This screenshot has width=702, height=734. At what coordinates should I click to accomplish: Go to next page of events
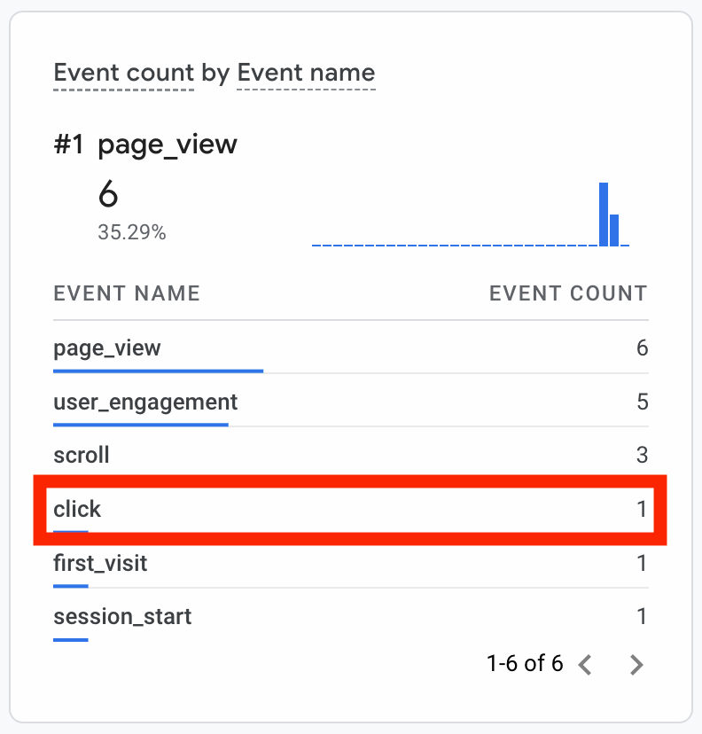point(636,665)
